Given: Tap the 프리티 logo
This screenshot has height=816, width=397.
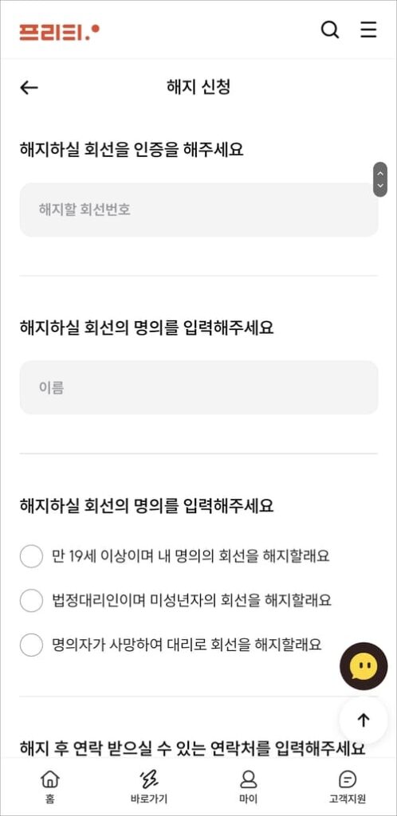Looking at the screenshot, I should tap(59, 32).
